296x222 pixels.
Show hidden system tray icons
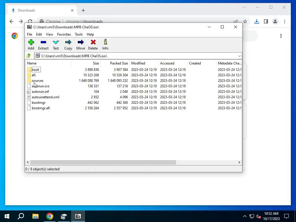(245, 216)
